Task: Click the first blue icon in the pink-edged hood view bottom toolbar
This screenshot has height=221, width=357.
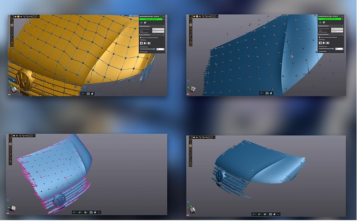Action: pyautogui.click(x=74, y=212)
